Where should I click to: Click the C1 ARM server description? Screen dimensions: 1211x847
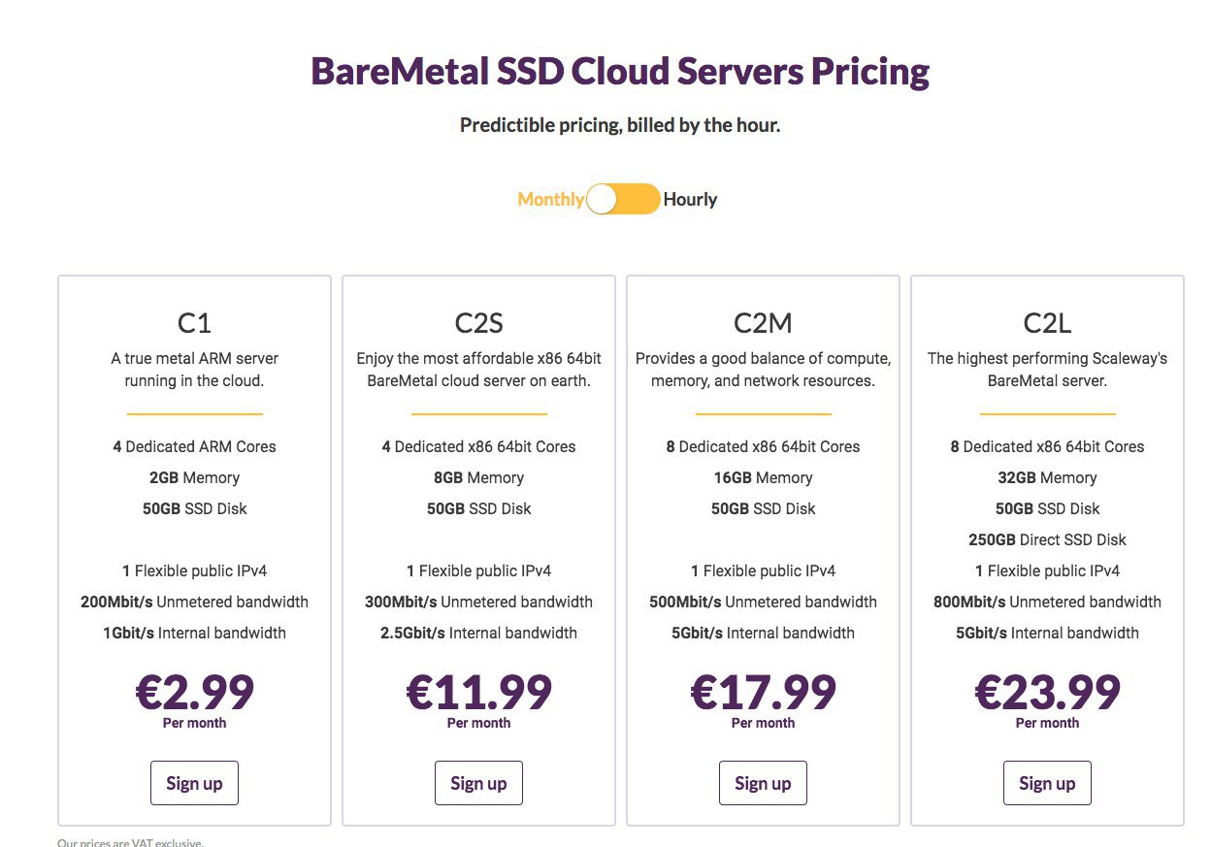194,370
